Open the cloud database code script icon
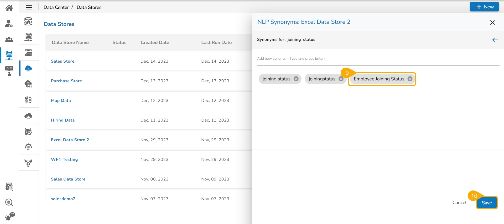This screenshot has width=504, height=224. [28, 84]
